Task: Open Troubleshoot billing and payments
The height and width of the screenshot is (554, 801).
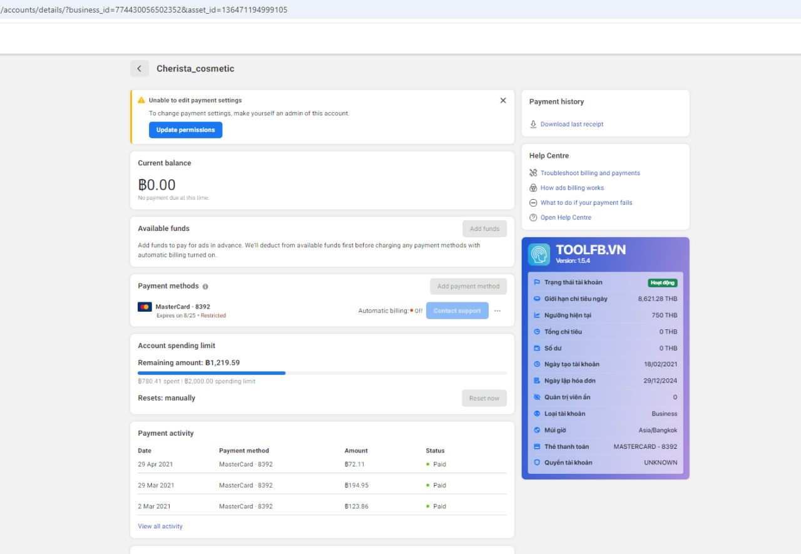Action: click(x=590, y=173)
